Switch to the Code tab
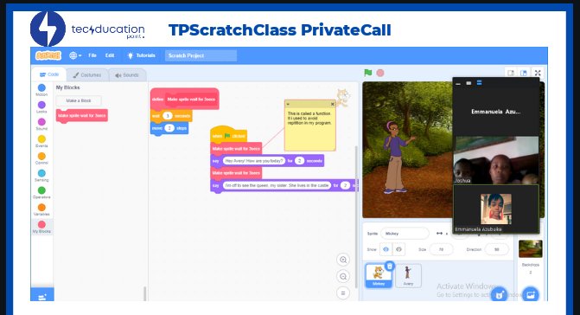Viewport: 580px width, 315px height. [x=49, y=74]
